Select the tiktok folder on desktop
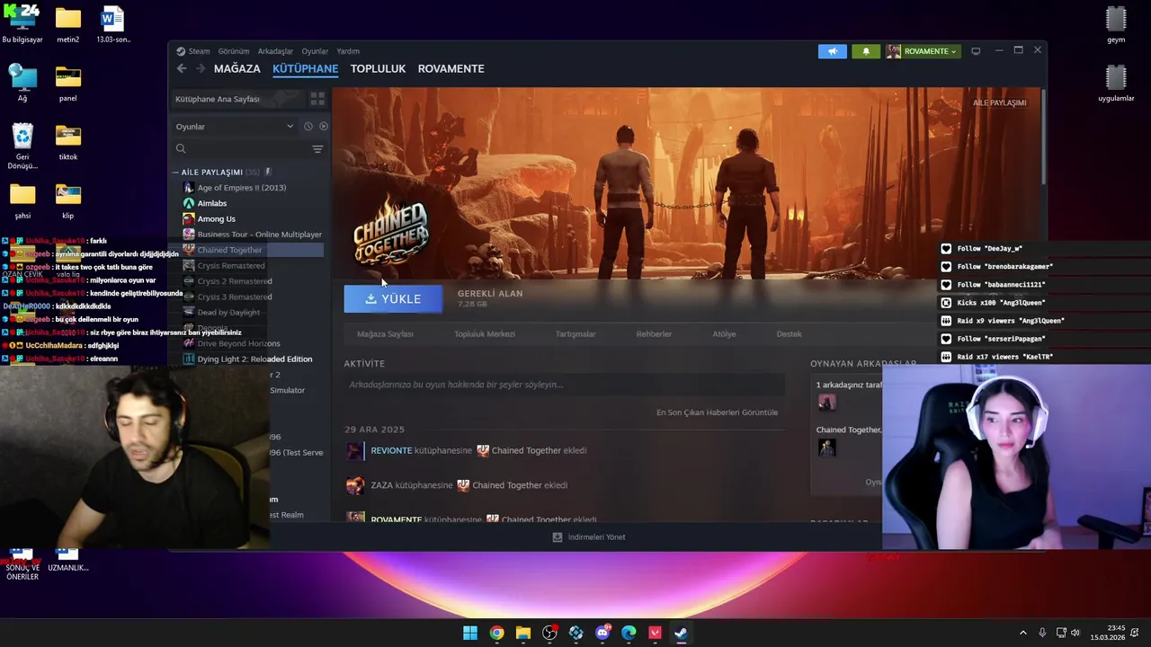This screenshot has width=1151, height=647. [68, 142]
